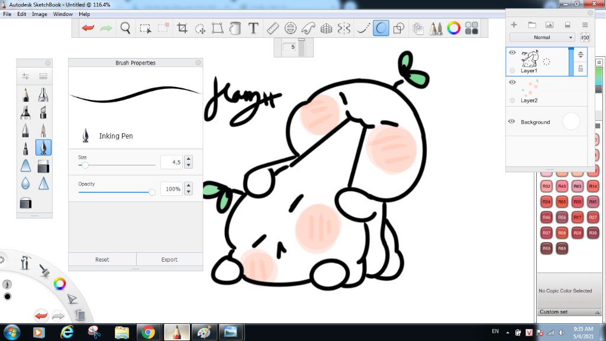Click the round marker on Layer2
The image size is (606, 341).
(512, 101)
